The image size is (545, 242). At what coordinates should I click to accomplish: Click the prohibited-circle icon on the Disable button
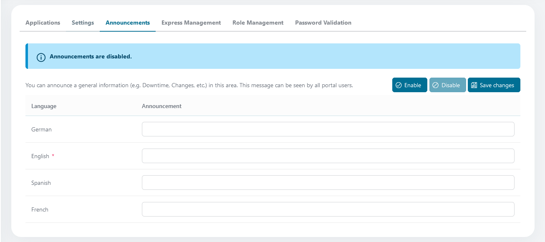click(436, 85)
